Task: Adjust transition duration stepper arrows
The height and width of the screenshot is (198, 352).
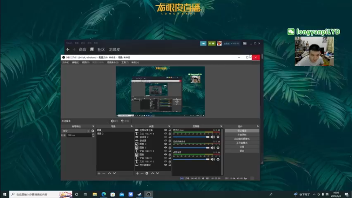Action: click(x=93, y=135)
